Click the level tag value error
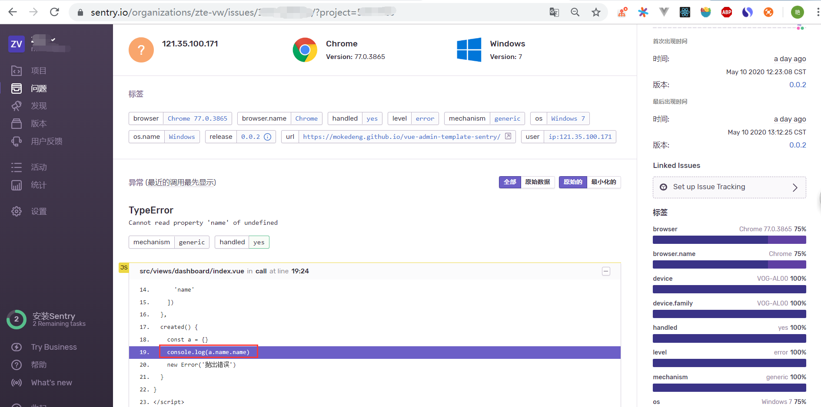Image resolution: width=821 pixels, height=407 pixels. (x=425, y=118)
